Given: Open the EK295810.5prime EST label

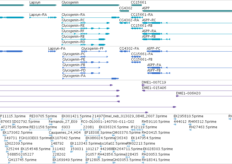Looking at the screenshot, I should point(188,116).
